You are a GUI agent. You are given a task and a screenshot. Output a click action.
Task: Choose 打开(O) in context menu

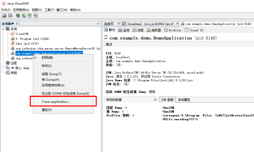63,57
